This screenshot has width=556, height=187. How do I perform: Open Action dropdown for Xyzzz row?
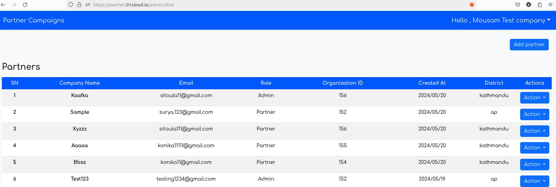[x=534, y=131]
